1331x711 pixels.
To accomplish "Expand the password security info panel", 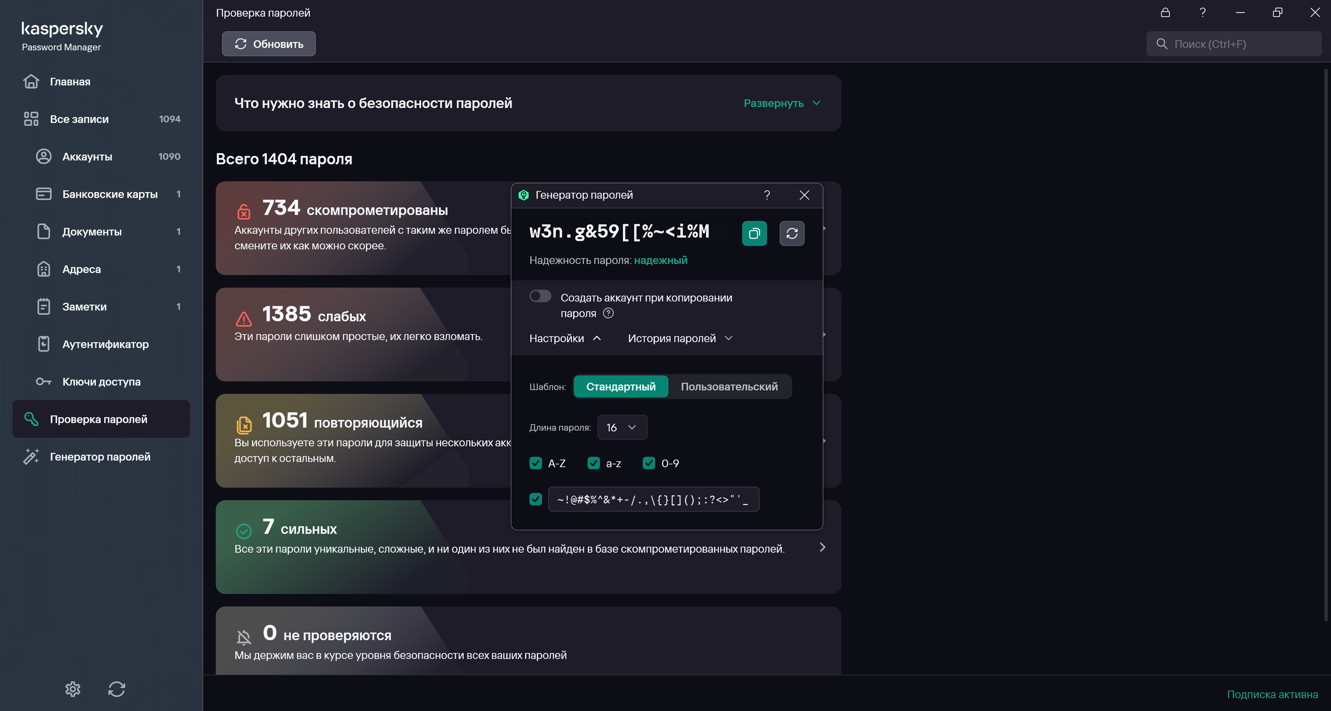I will pos(782,103).
